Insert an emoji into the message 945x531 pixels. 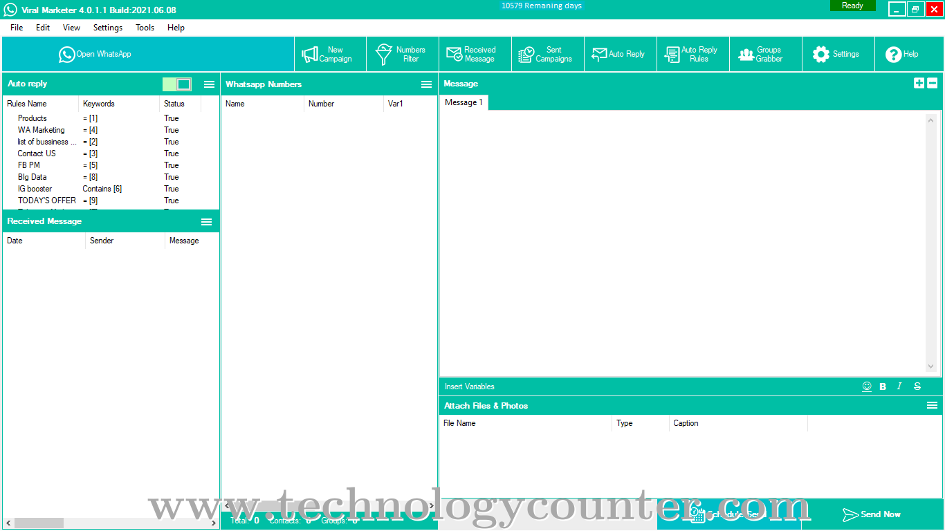[867, 386]
